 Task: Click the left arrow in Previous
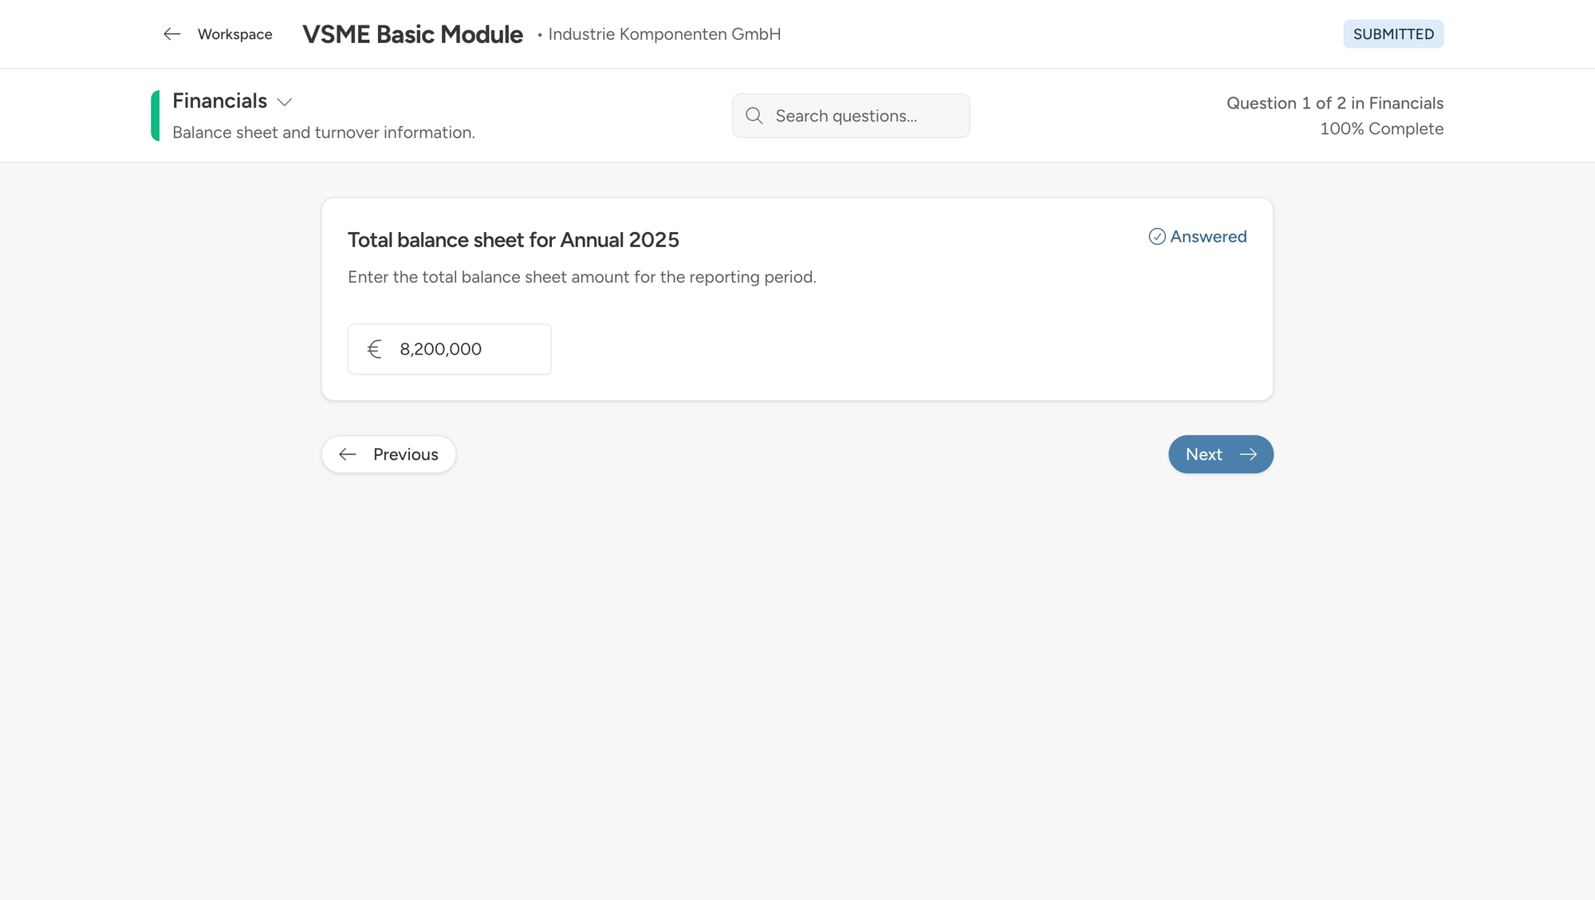(348, 454)
